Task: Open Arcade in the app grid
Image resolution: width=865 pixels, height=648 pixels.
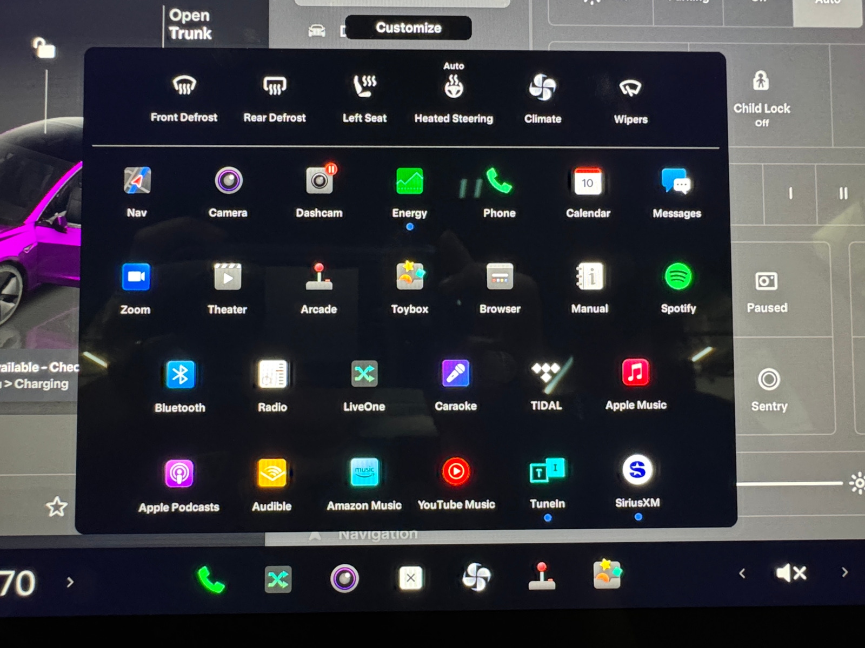Action: point(319,276)
